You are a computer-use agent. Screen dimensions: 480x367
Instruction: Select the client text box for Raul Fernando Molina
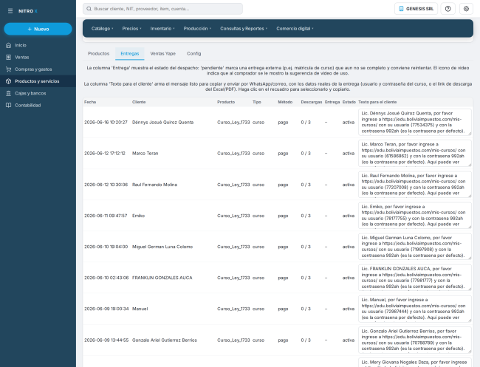pos(415,185)
